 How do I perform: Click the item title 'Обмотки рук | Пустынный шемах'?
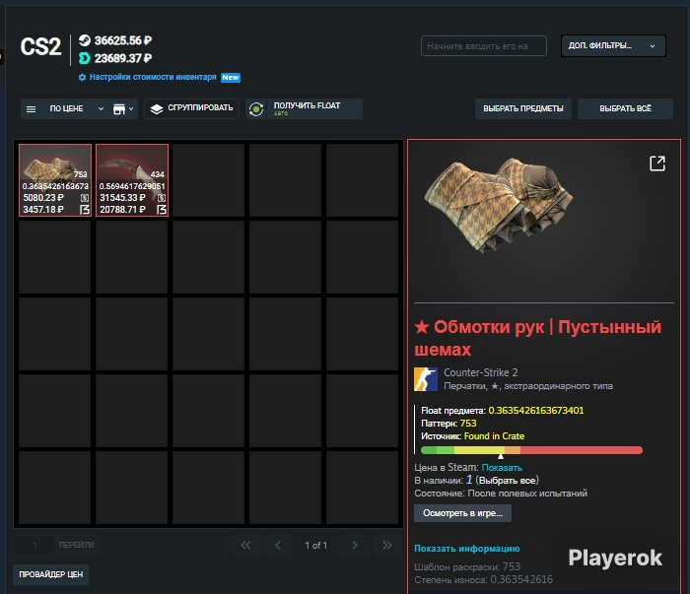point(538,338)
